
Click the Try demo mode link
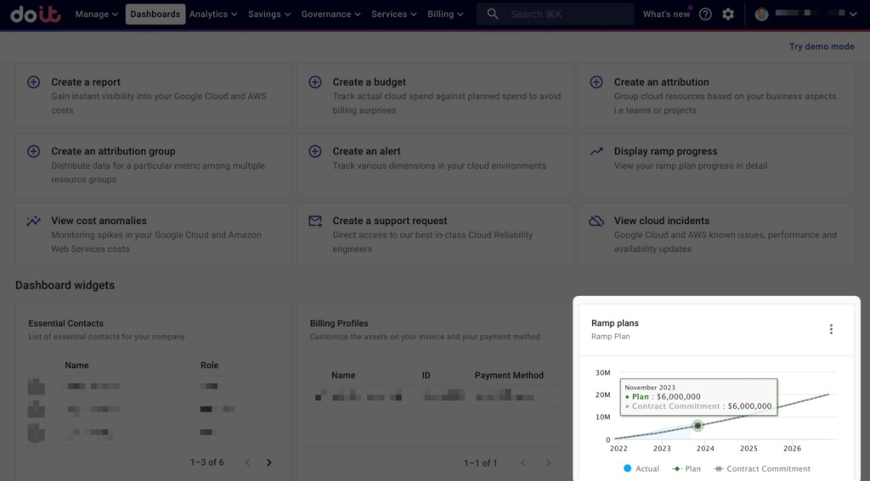click(822, 47)
